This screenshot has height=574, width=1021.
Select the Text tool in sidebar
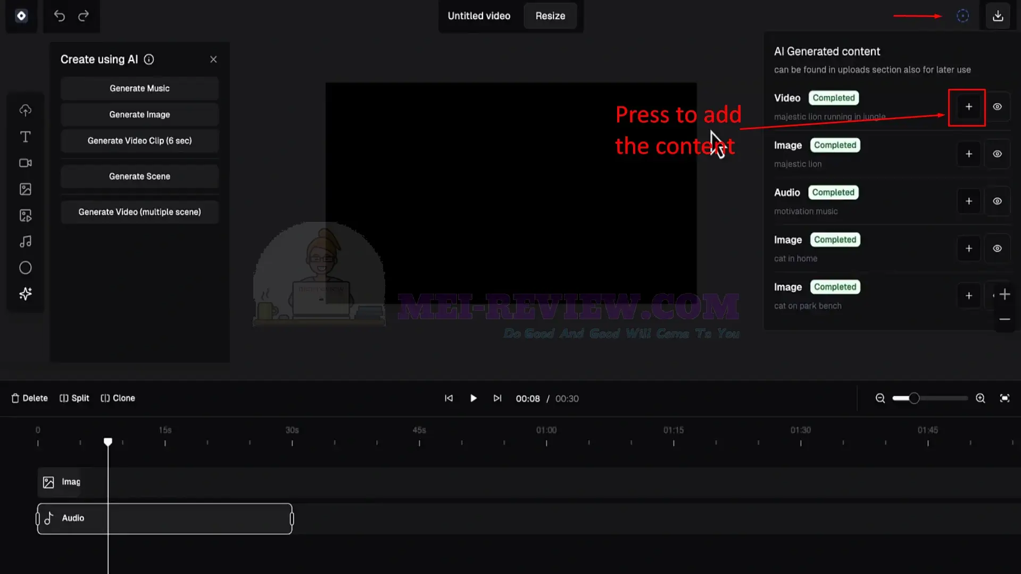pos(26,137)
